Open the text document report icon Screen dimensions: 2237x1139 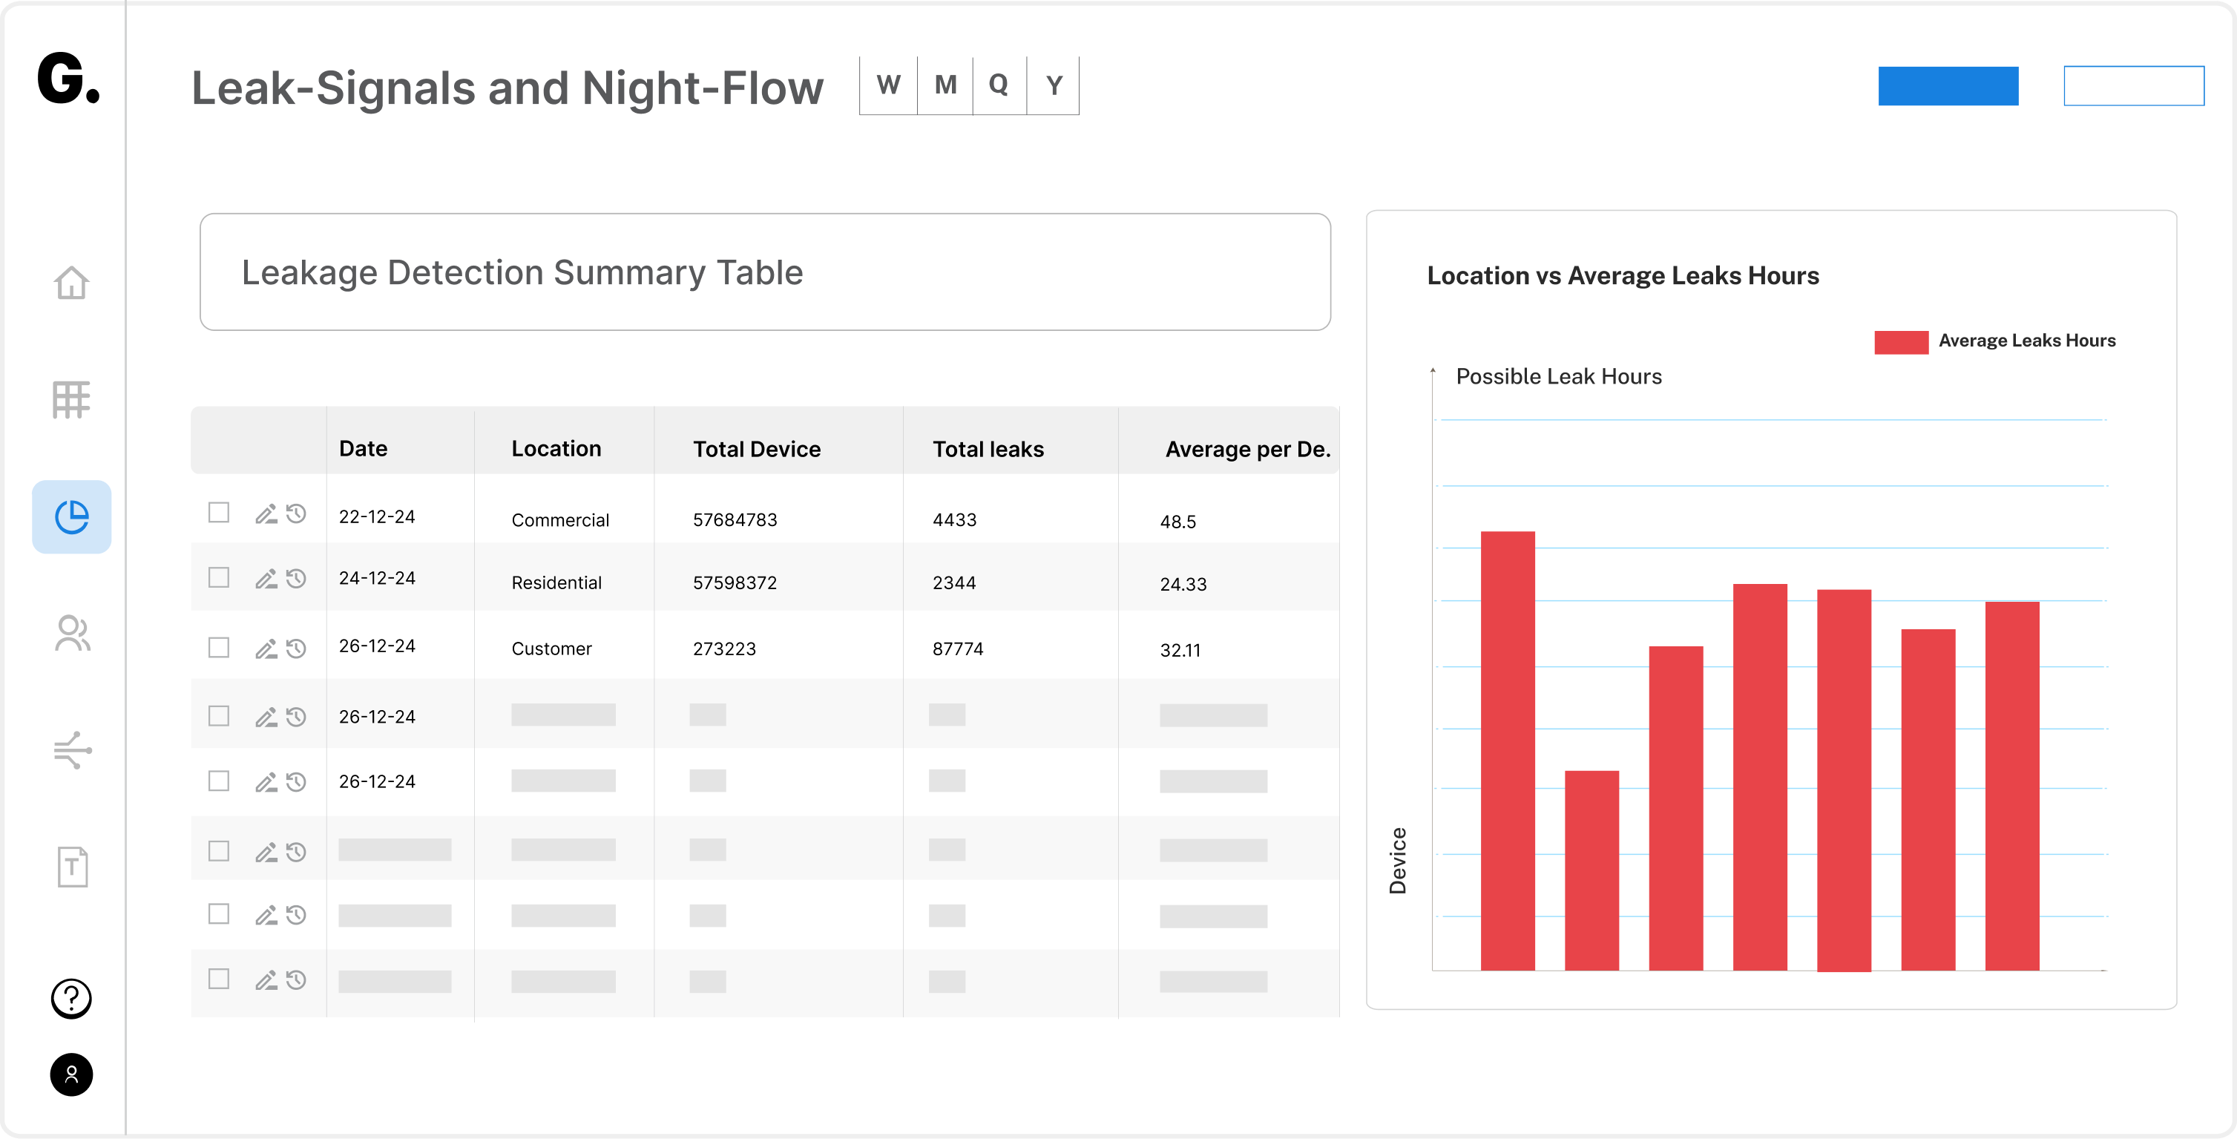tap(72, 866)
